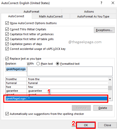Switch to the Math AutoCorrect tab
Viewport: 117px width, 129px height.
point(51,16)
